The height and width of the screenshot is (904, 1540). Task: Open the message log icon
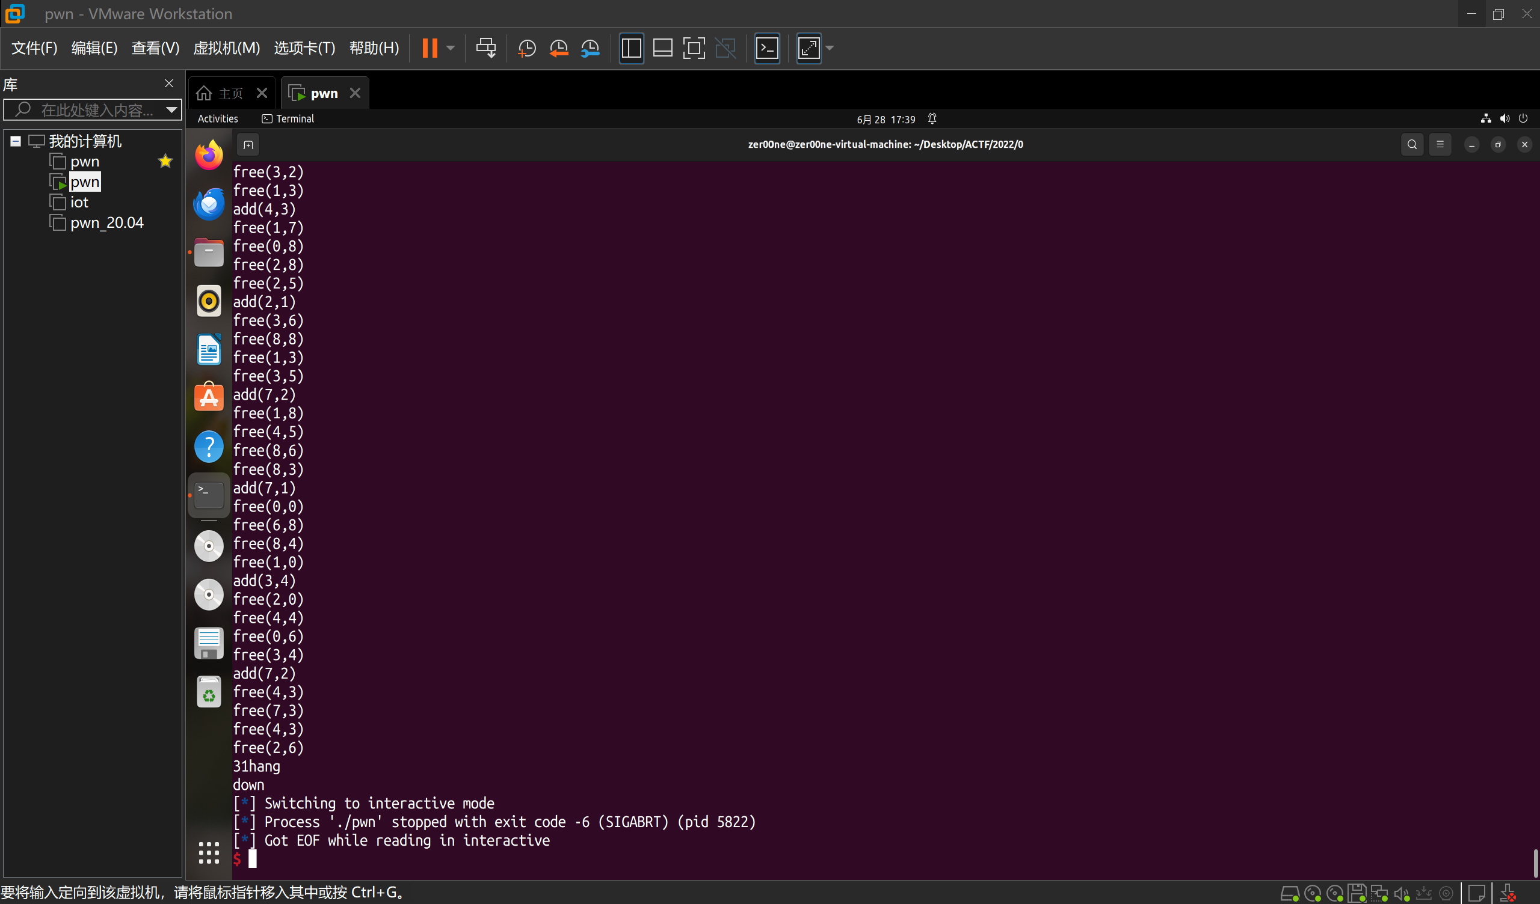coord(1476,894)
